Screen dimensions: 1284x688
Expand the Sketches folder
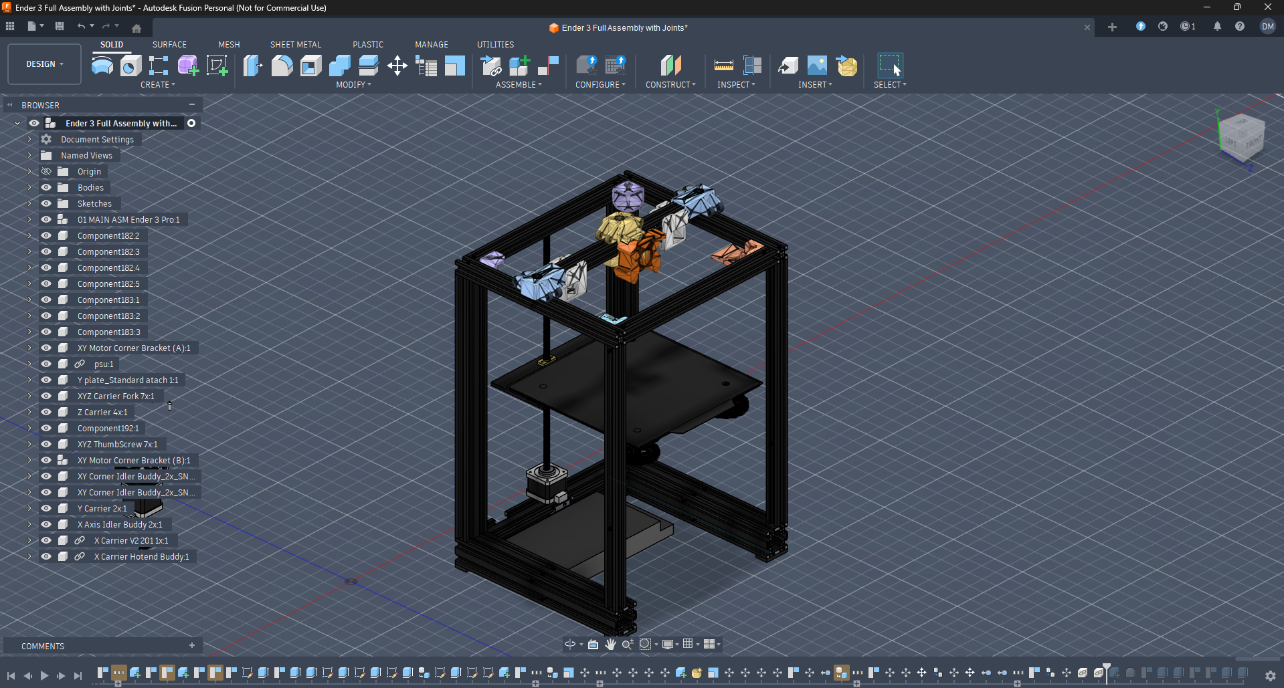point(29,204)
